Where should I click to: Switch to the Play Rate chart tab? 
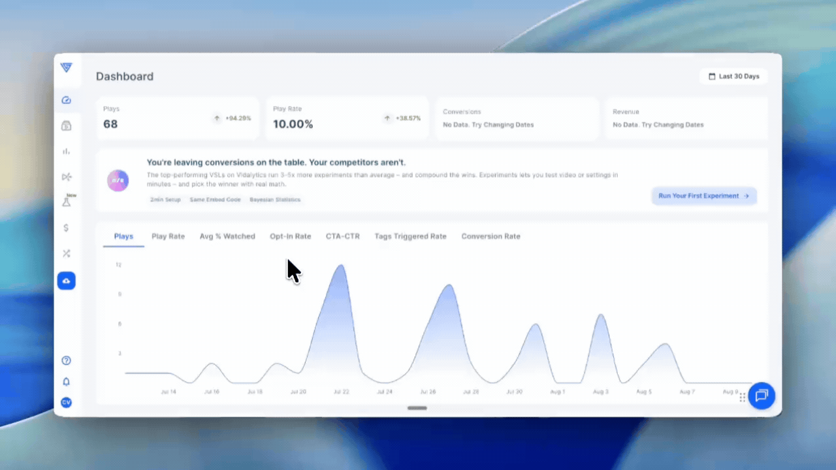coord(168,236)
